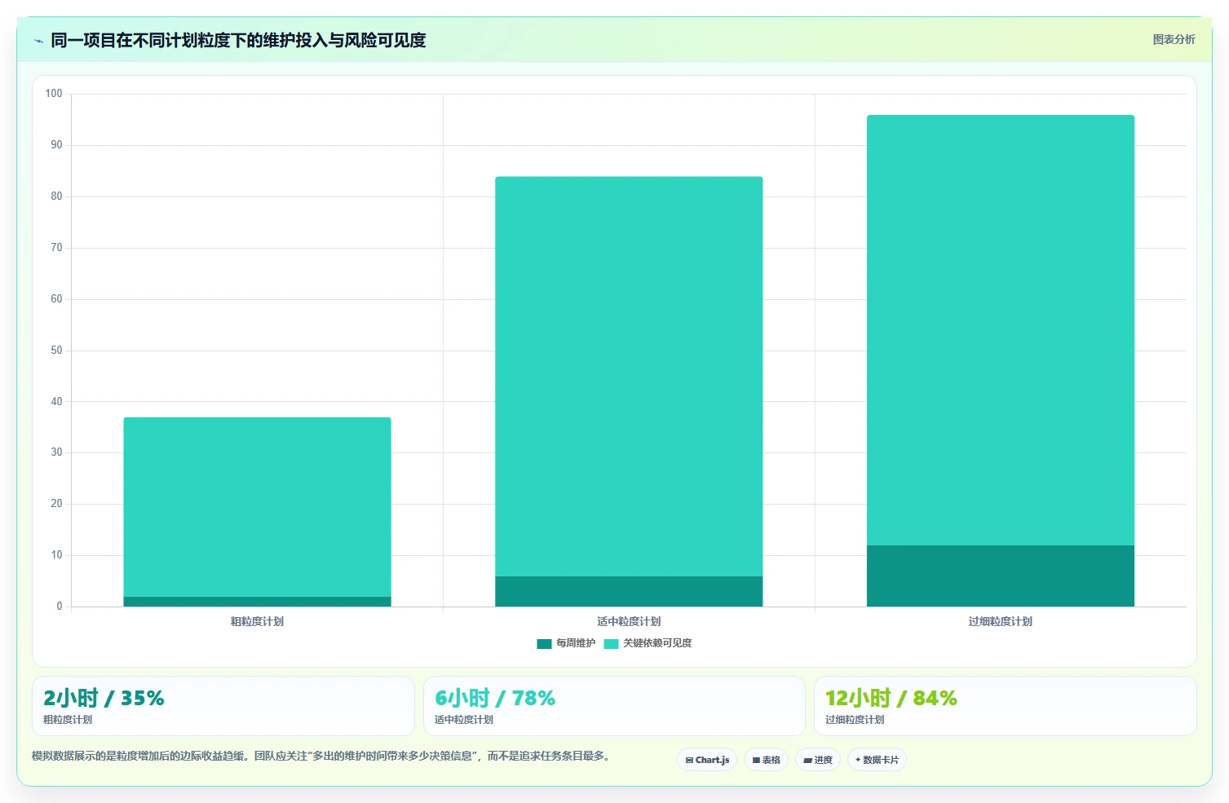The height and width of the screenshot is (803, 1229).
Task: Click the footnote text starting 模拟数据展示
Action: (x=321, y=756)
